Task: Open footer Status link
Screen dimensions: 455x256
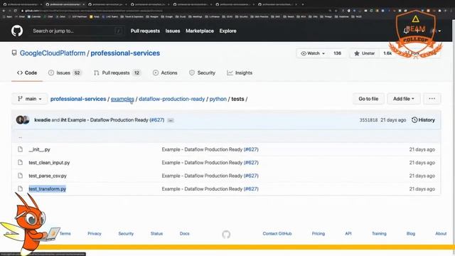Action: (156, 233)
